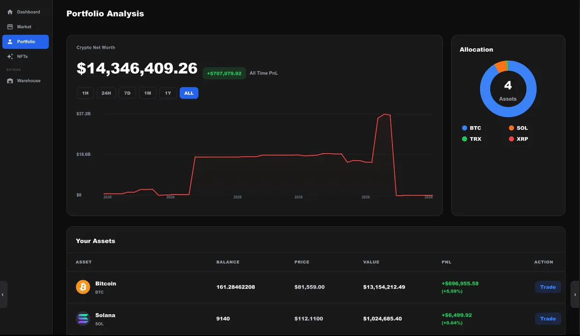Trade Bitcoin using its Trade button
The image size is (580, 336).
coord(548,287)
